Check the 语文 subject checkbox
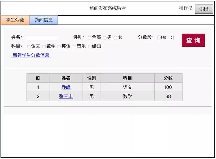216x159 pixels. (29, 47)
